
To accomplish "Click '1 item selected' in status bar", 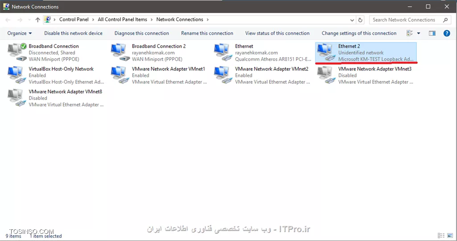I will (46, 236).
